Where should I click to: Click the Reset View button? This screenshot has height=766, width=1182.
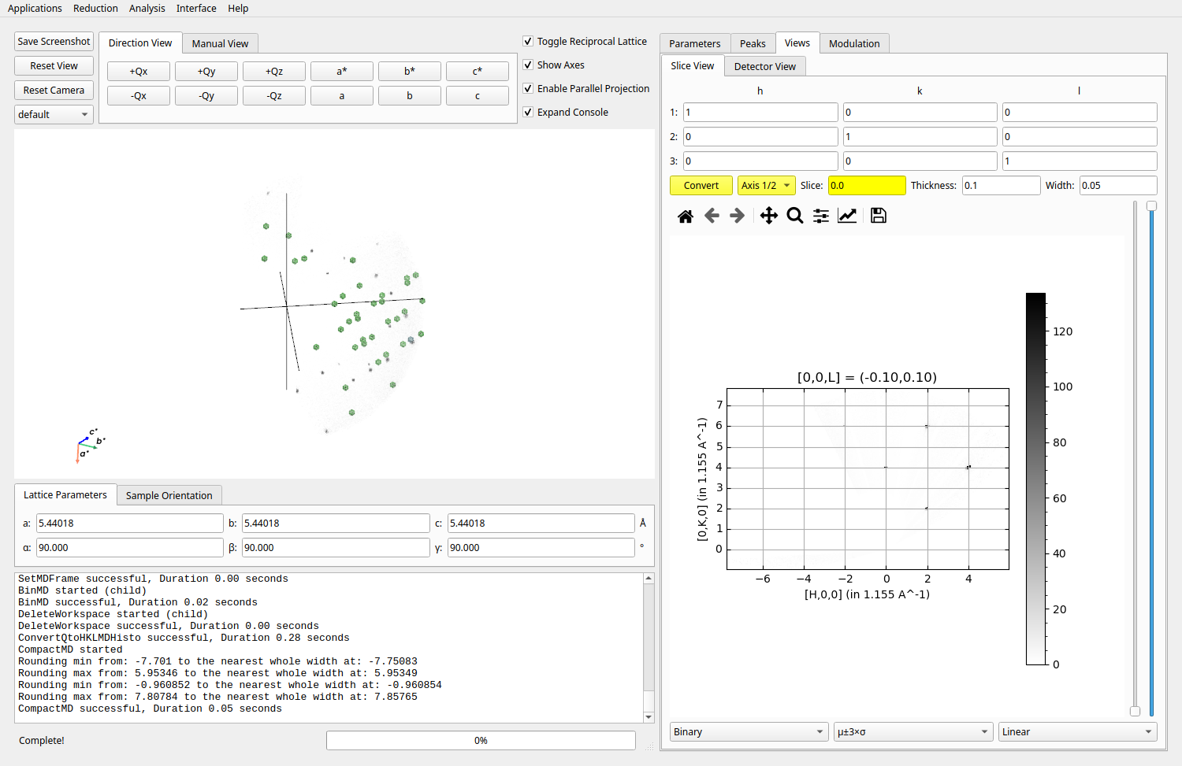[x=54, y=65]
